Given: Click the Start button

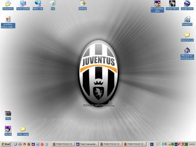Looking at the screenshot, I should point(6,144).
